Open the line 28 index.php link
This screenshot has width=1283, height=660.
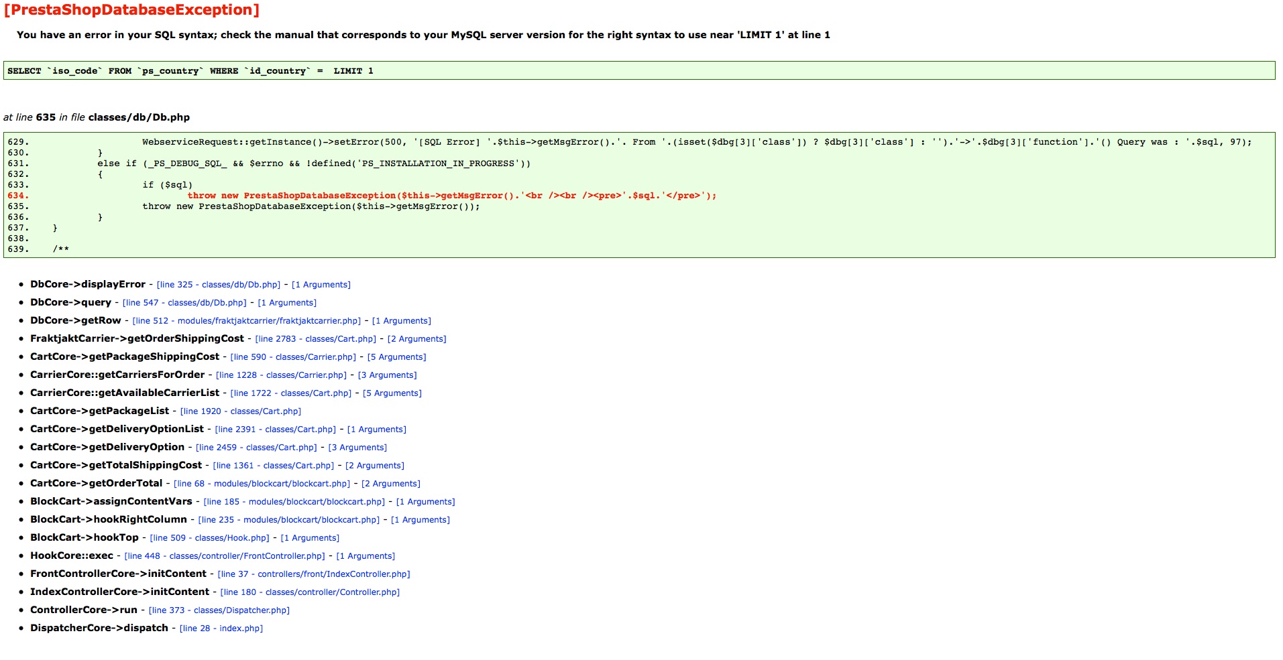coord(221,629)
